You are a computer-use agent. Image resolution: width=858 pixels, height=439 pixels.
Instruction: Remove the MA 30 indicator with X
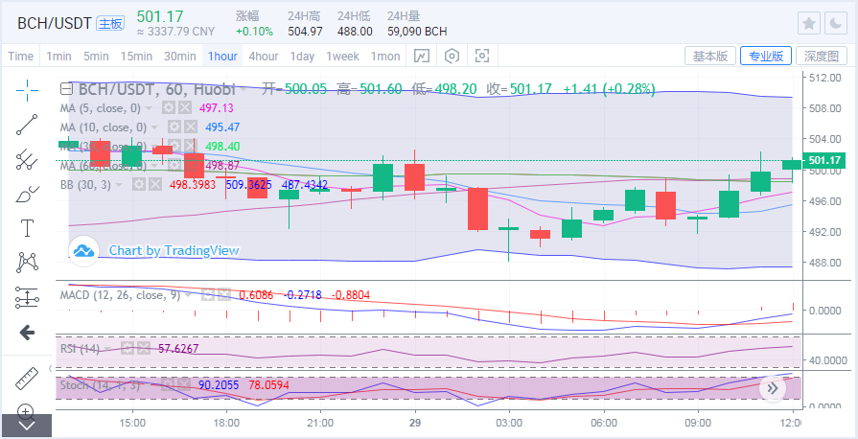(190, 146)
